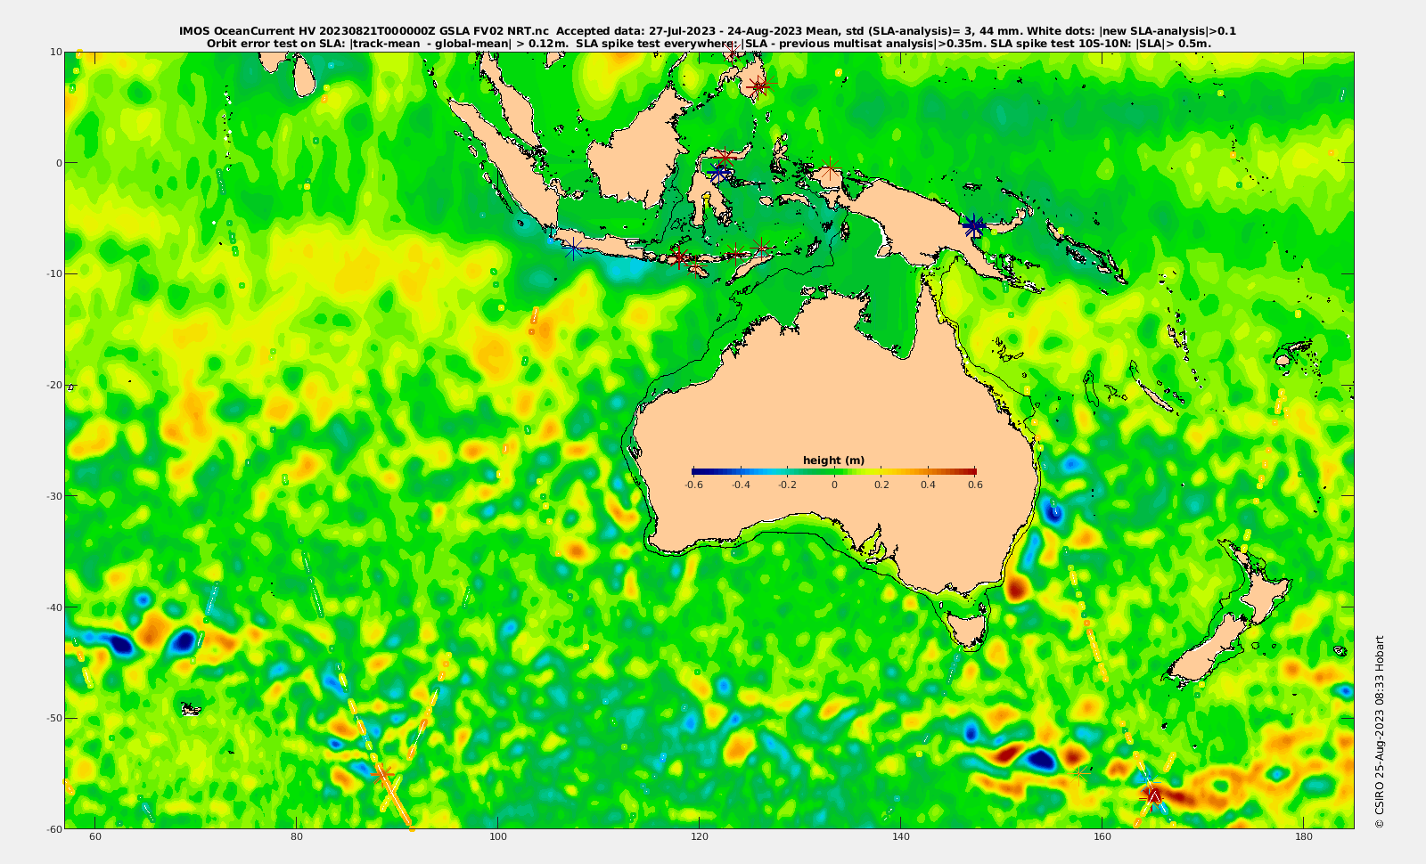The width and height of the screenshot is (1426, 864).
Task: Click latitude axis label '-40'
Action: [x=54, y=607]
